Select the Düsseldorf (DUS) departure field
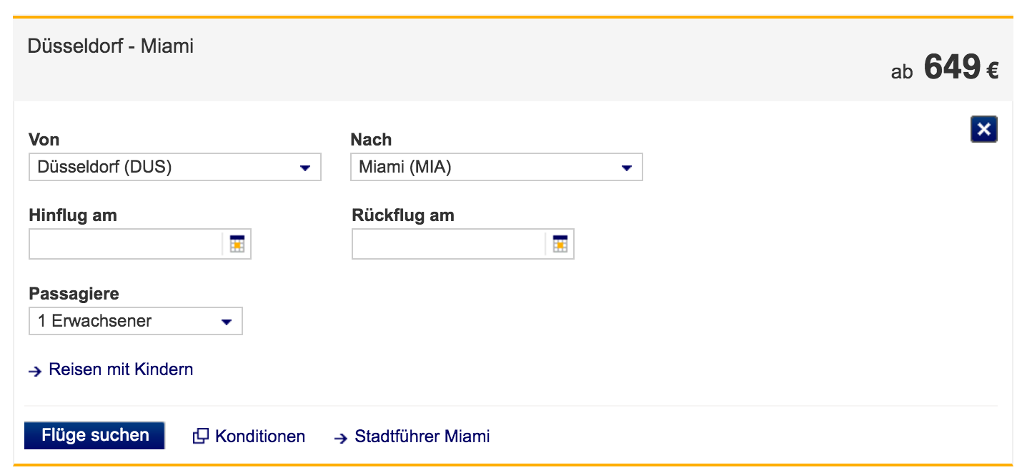Screen dimensions: 1022x475 164,168
